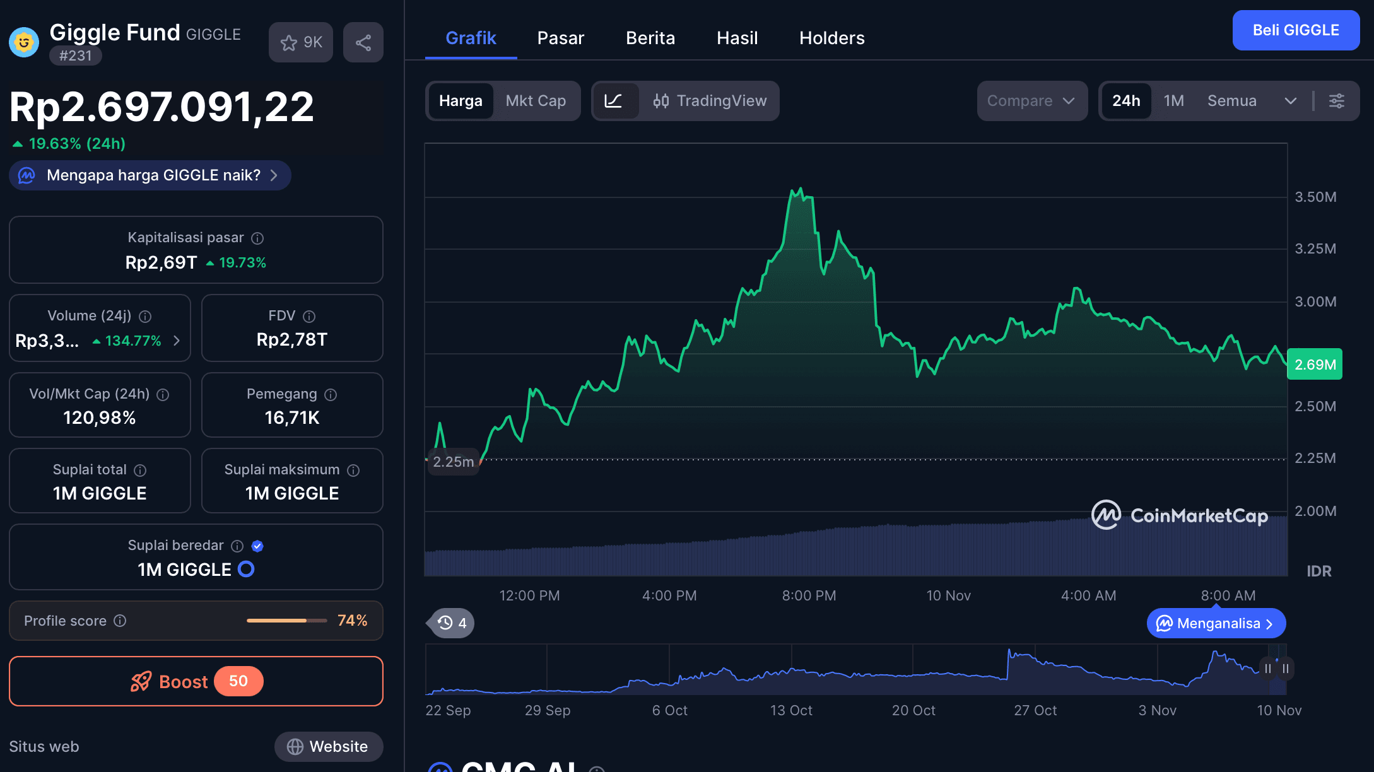Open the Pasar tab

560,38
